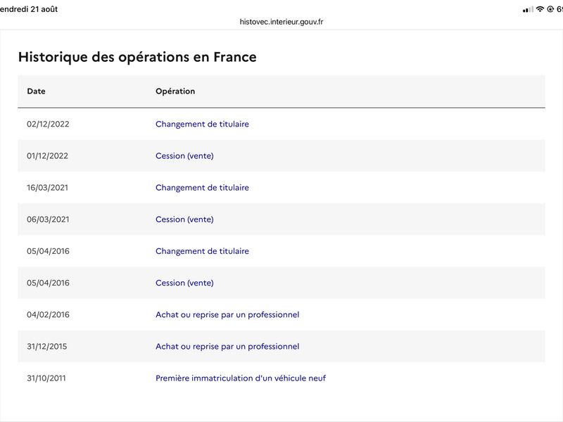Open the 31/12/2015 Achat ou reprise entry
This screenshot has height=422, width=563.
coord(227,346)
